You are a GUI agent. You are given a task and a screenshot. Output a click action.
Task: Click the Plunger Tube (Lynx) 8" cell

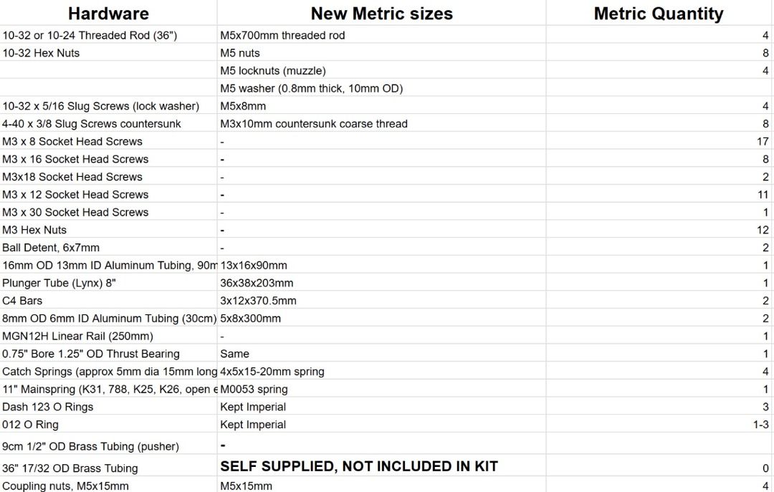pos(59,283)
